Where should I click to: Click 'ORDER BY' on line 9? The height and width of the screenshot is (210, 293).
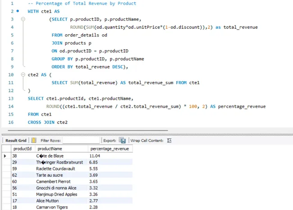click(x=62, y=67)
